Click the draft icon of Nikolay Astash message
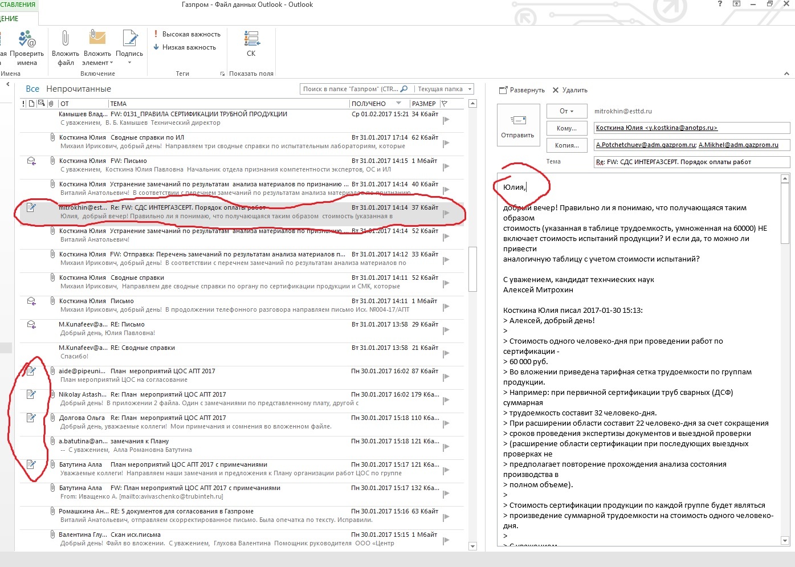Screen dimensions: 795x567 (31, 394)
